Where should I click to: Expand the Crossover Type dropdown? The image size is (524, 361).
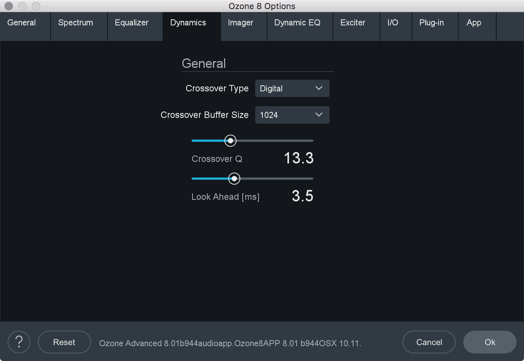point(292,88)
